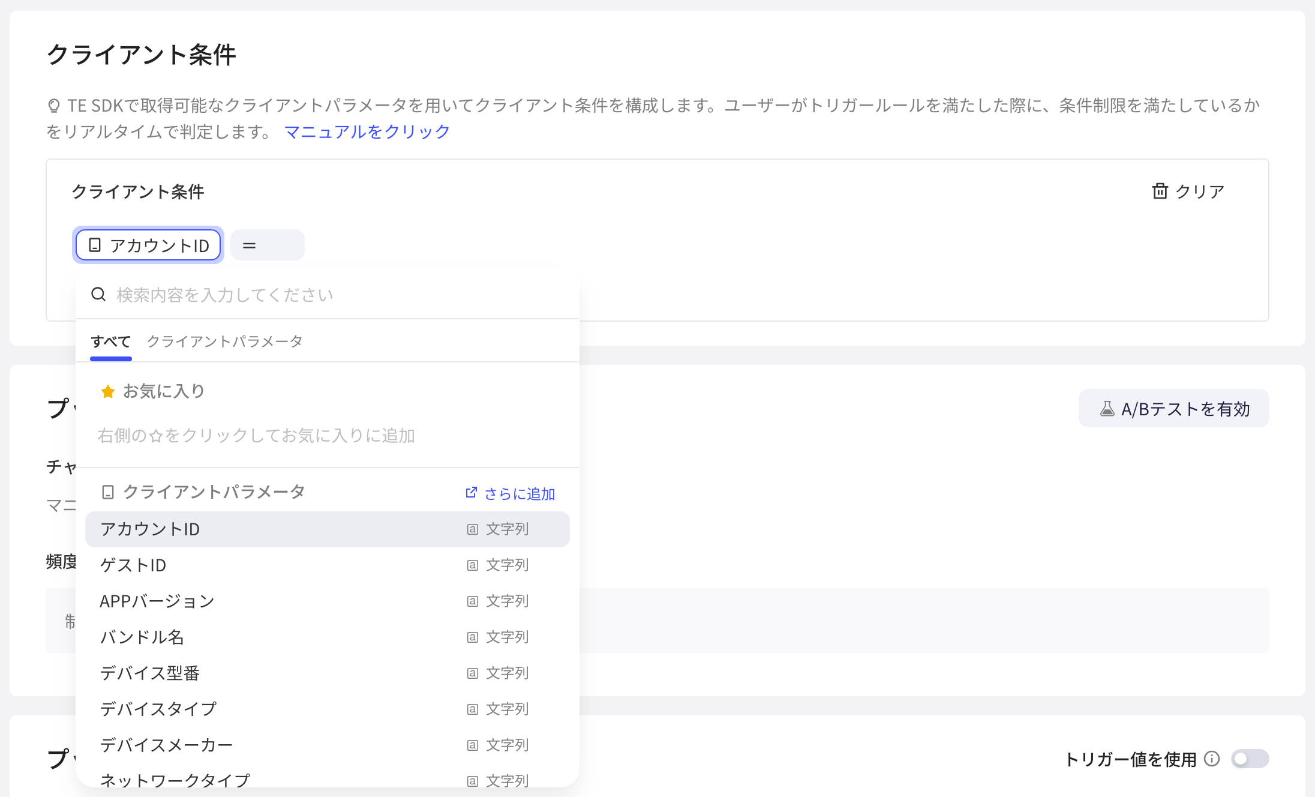This screenshot has height=797, width=1315.
Task: Select デバイスタイプ from the parameter list
Action: (x=328, y=709)
